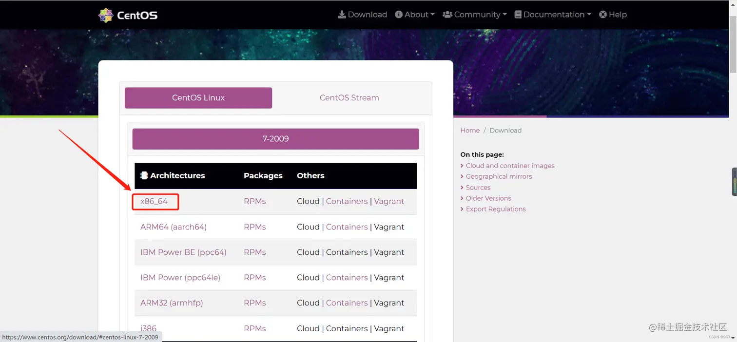
Task: Click the Others column header
Action: [310, 175]
